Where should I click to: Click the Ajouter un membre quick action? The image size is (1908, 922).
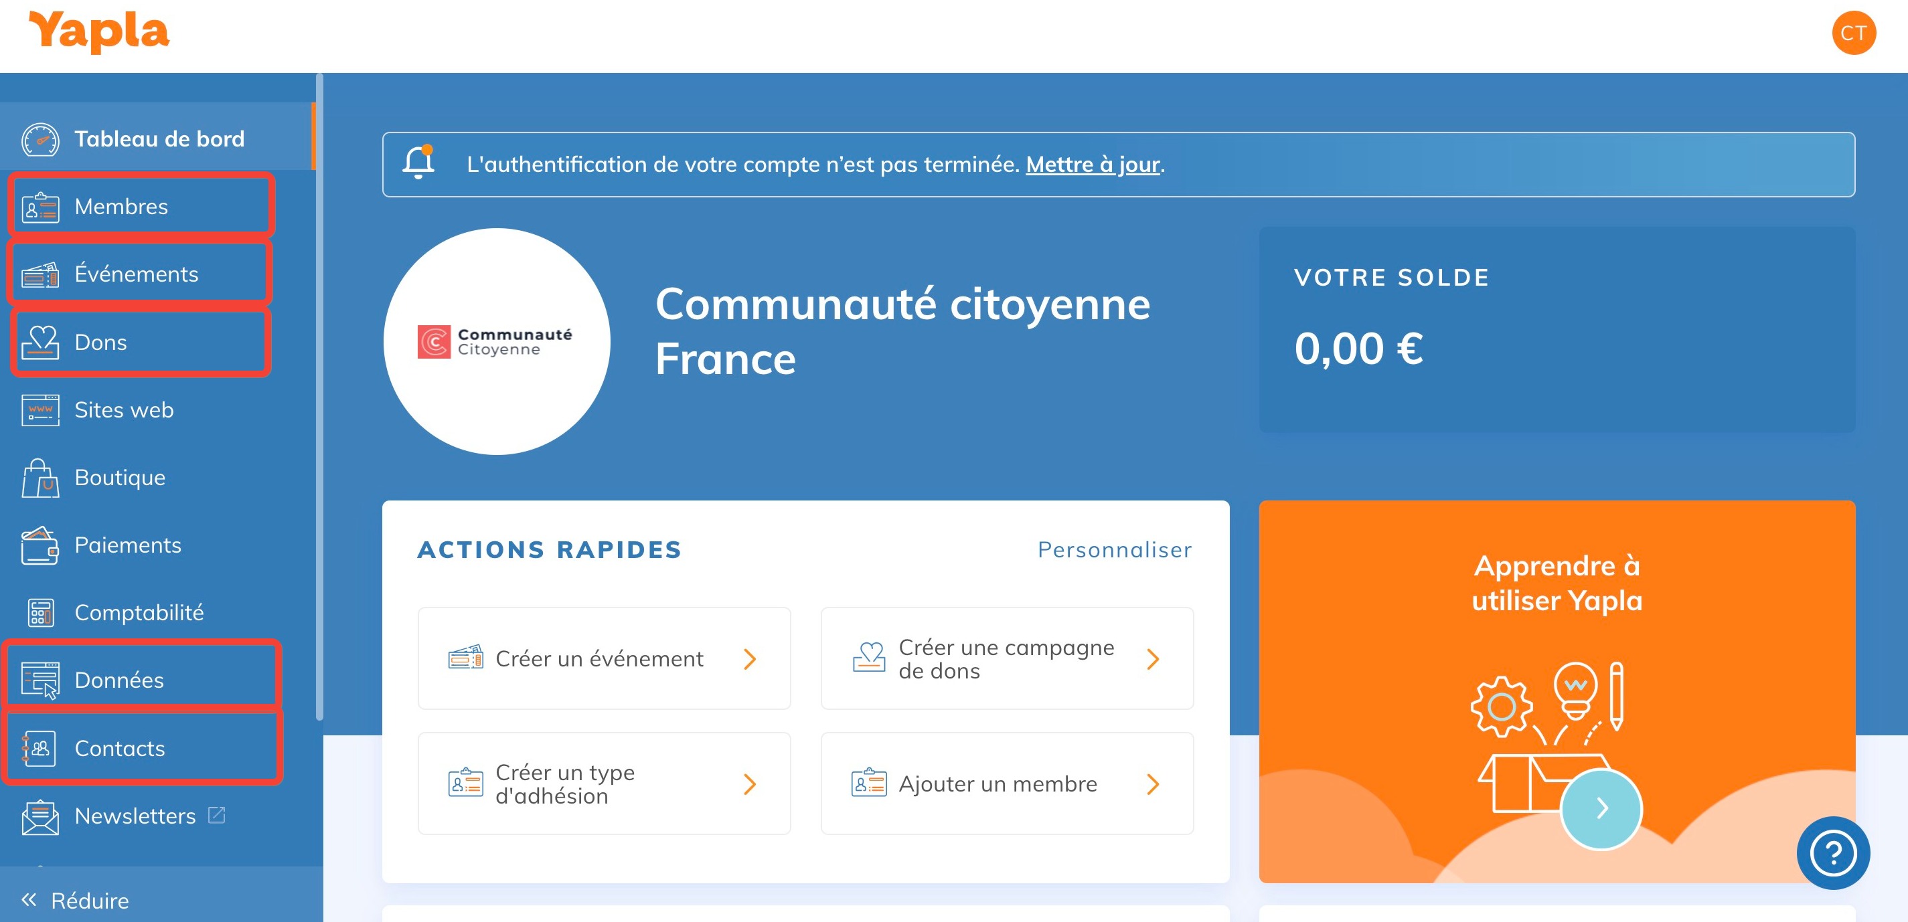1007,783
